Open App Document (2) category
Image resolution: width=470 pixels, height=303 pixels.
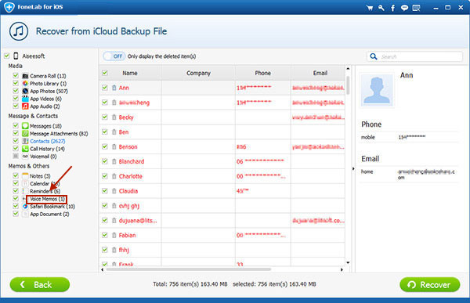[49, 214]
